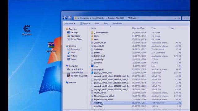This screenshot has width=198, height=111.
Task: Select the payday2_win32_release application icon
Action: [x=92, y=73]
